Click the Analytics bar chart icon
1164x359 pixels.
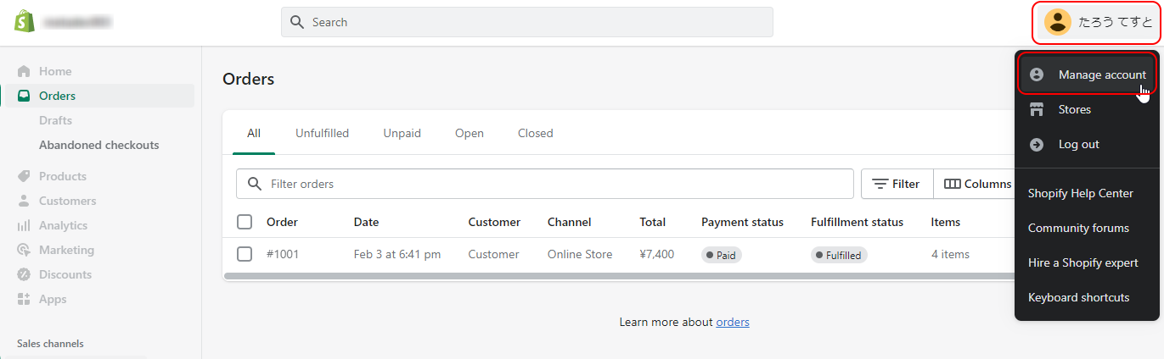coord(24,225)
